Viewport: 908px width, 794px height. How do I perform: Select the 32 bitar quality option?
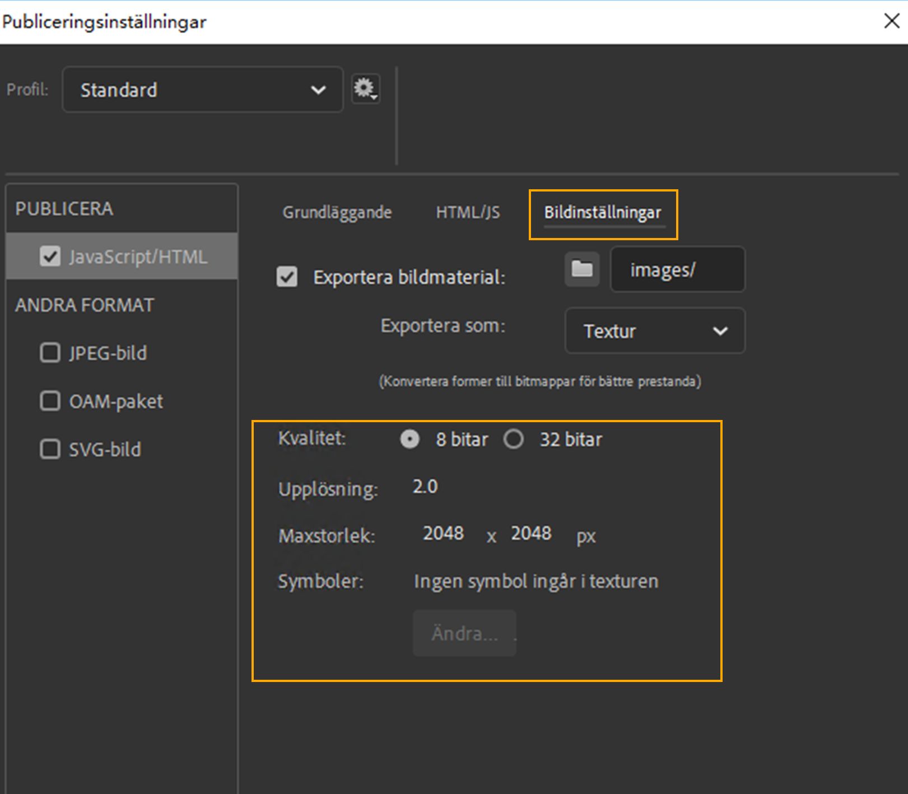tap(514, 439)
